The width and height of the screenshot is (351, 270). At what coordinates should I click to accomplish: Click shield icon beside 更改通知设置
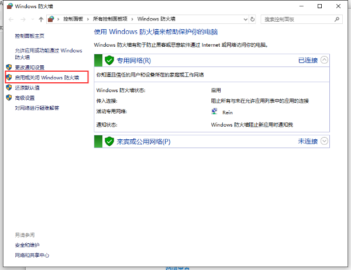click(x=9, y=67)
